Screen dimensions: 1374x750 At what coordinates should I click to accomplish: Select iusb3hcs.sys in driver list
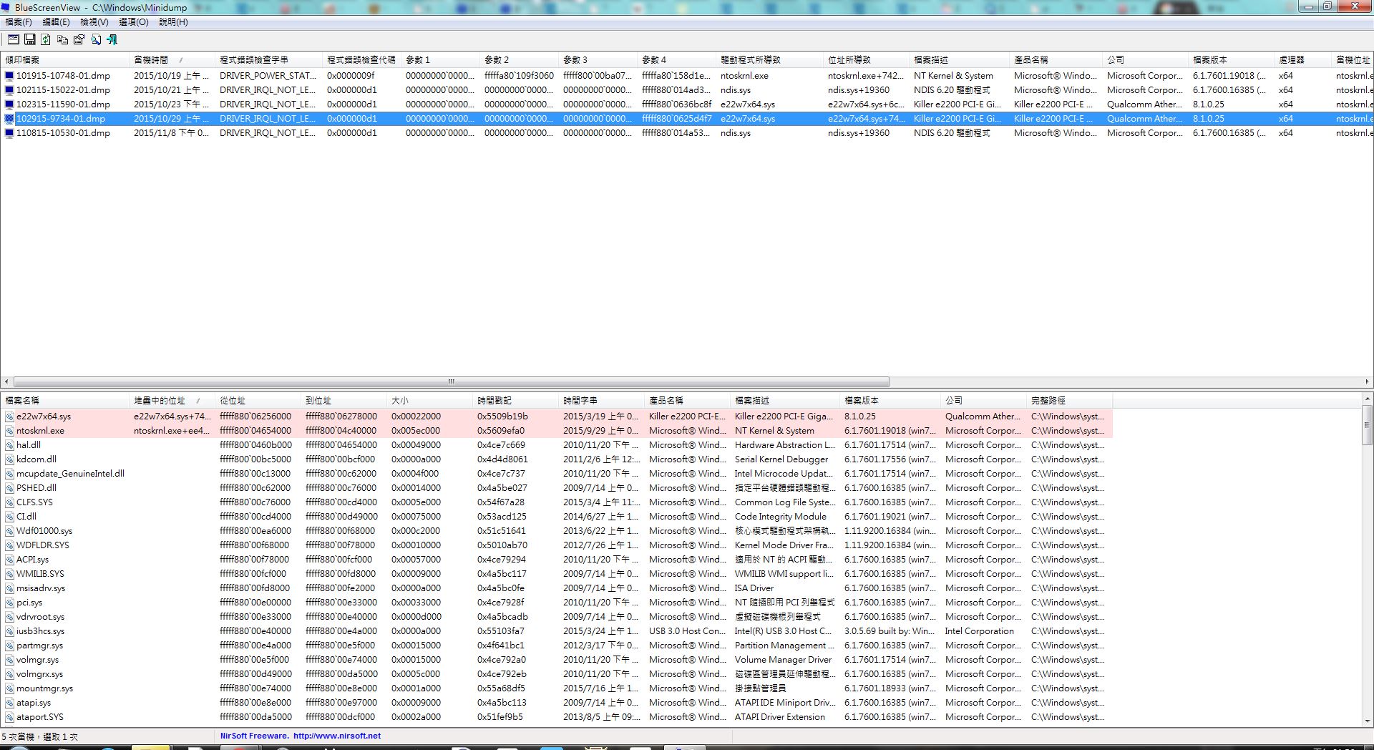pyautogui.click(x=40, y=631)
